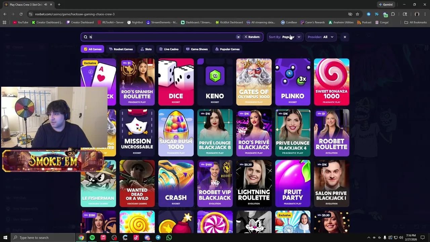
Task: Open Privé Lounge Blackjack 8 tile
Action: pos(215,133)
